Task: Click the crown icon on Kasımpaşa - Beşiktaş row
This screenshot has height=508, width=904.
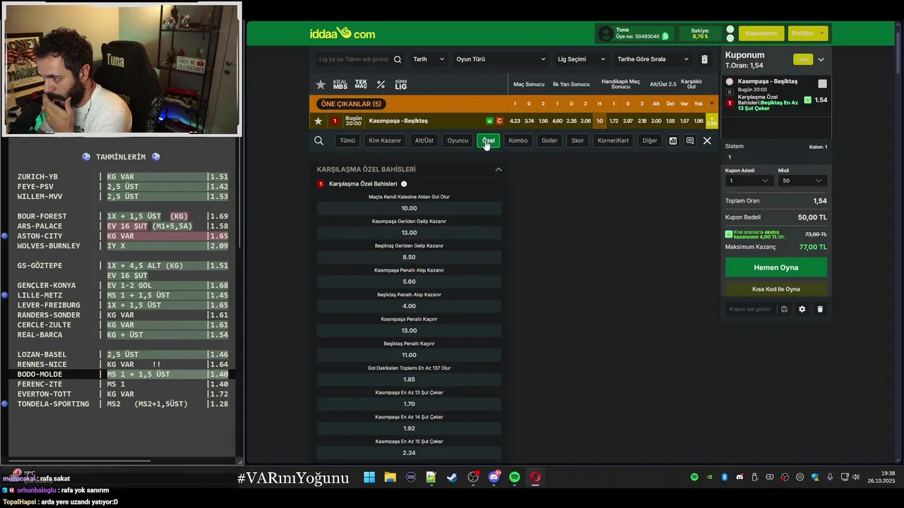Action: [489, 121]
